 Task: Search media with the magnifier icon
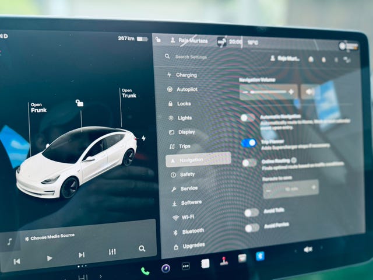(142, 249)
